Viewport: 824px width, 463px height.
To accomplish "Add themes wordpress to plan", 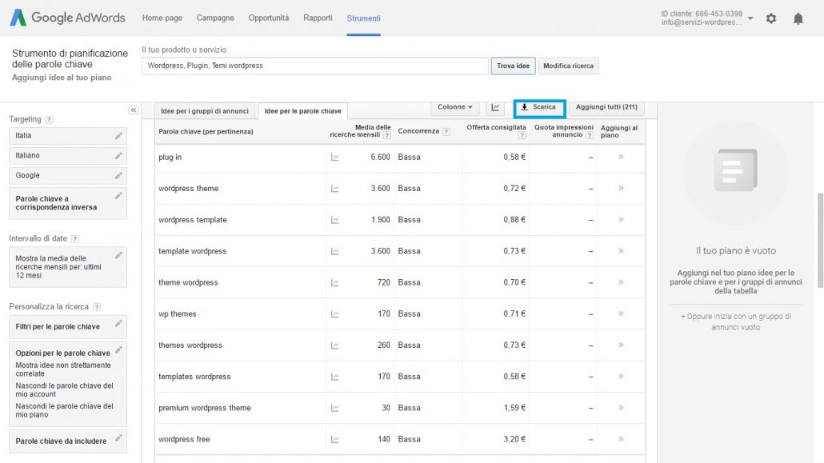I will (621, 345).
